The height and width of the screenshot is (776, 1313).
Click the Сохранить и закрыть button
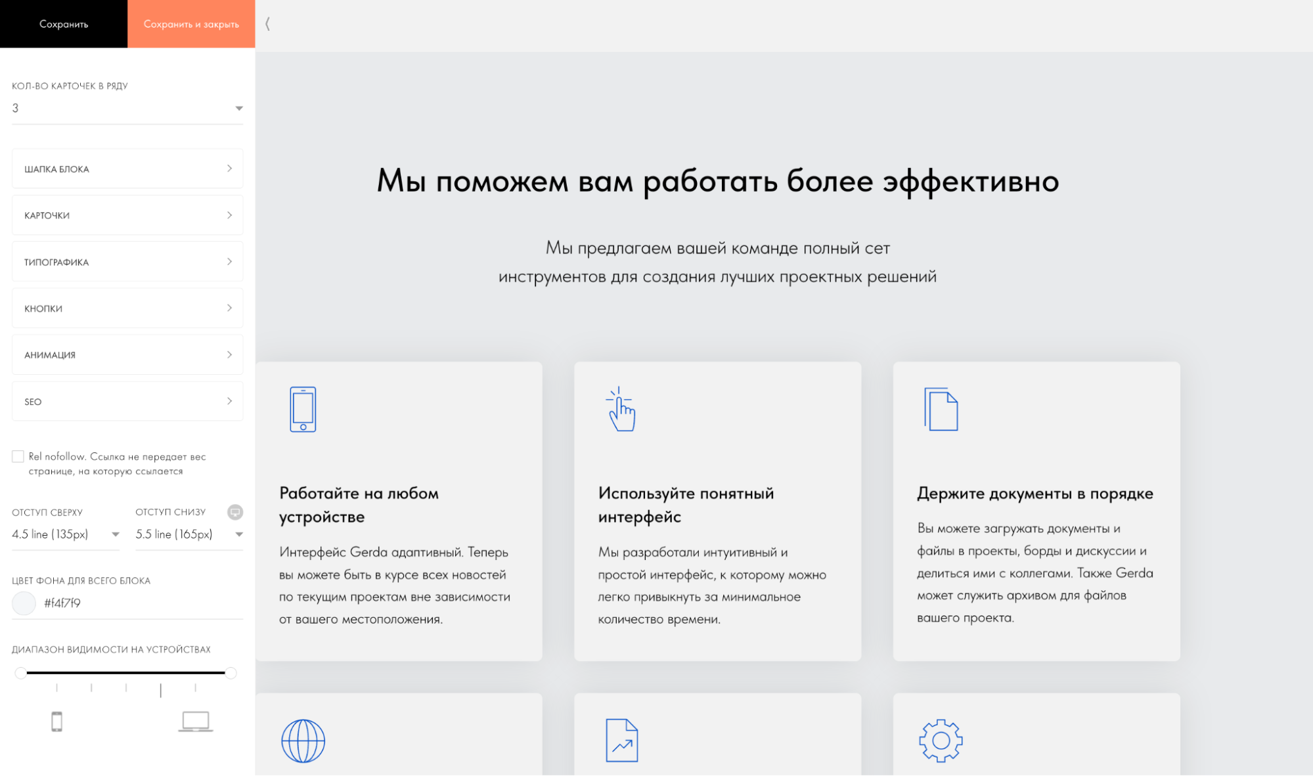point(191,24)
